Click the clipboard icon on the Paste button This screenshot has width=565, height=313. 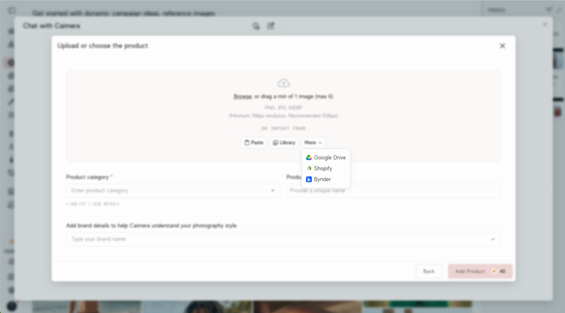pyautogui.click(x=247, y=142)
